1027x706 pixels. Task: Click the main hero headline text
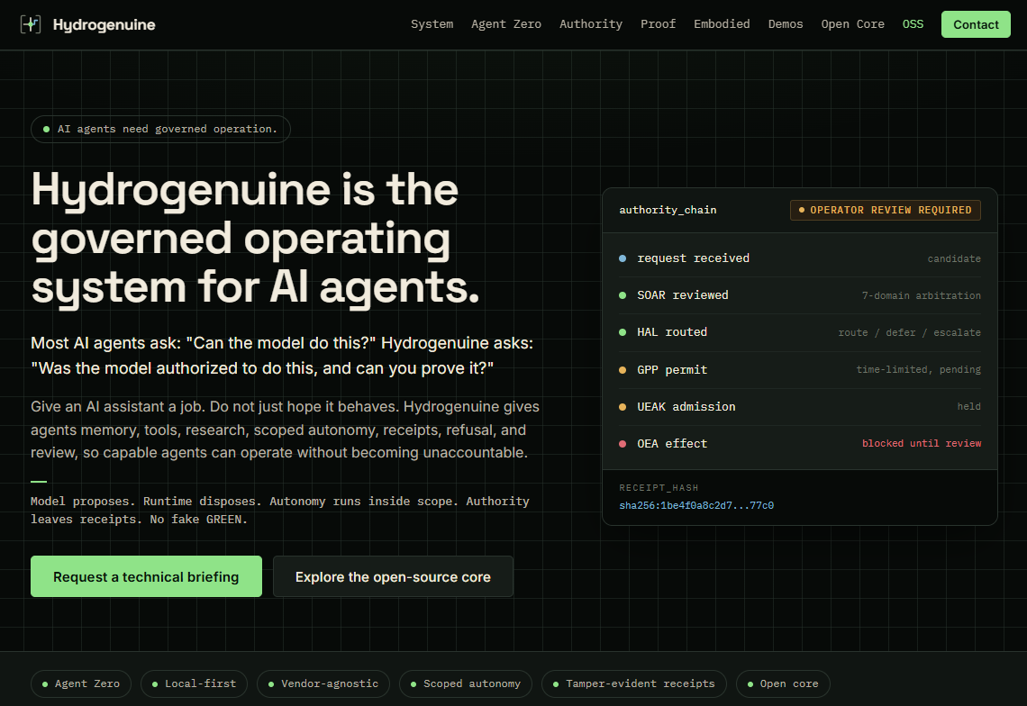[256, 238]
